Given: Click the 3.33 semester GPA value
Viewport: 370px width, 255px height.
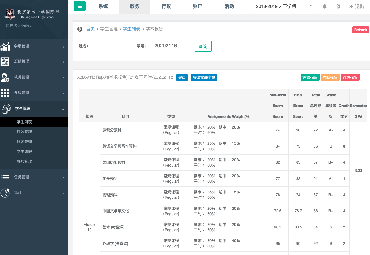Looking at the screenshot, I should [x=358, y=171].
